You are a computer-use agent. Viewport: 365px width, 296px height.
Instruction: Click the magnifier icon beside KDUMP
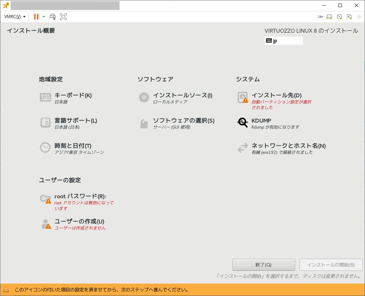pyautogui.click(x=243, y=123)
